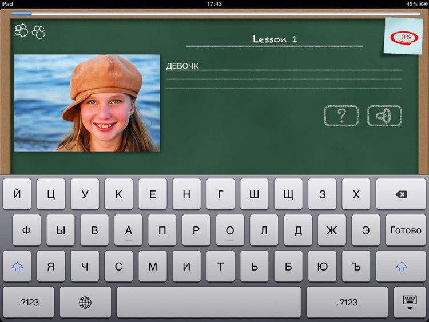Tap the А key

[128, 230]
